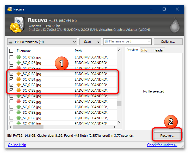Click the Recuva title bar app icon

(10, 9)
